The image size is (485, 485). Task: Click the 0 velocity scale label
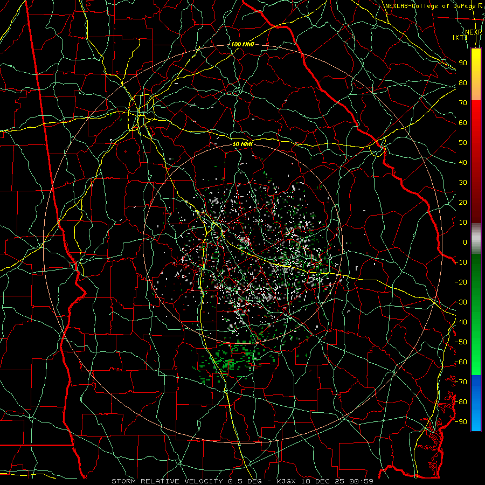[x=465, y=242]
